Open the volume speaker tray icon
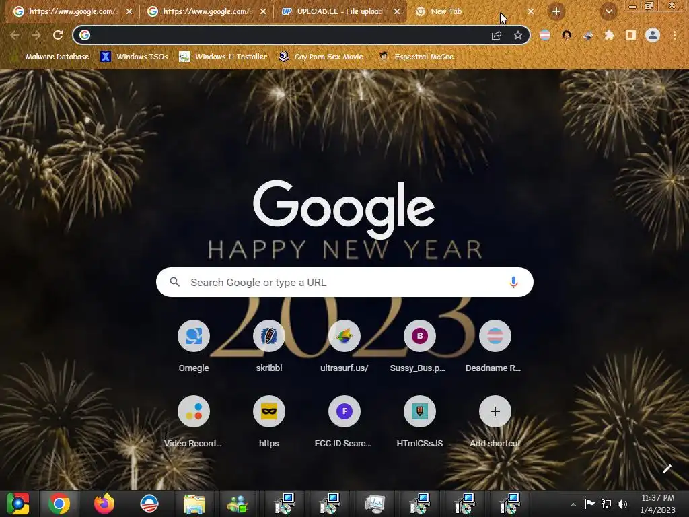The width and height of the screenshot is (689, 517). coord(622,504)
